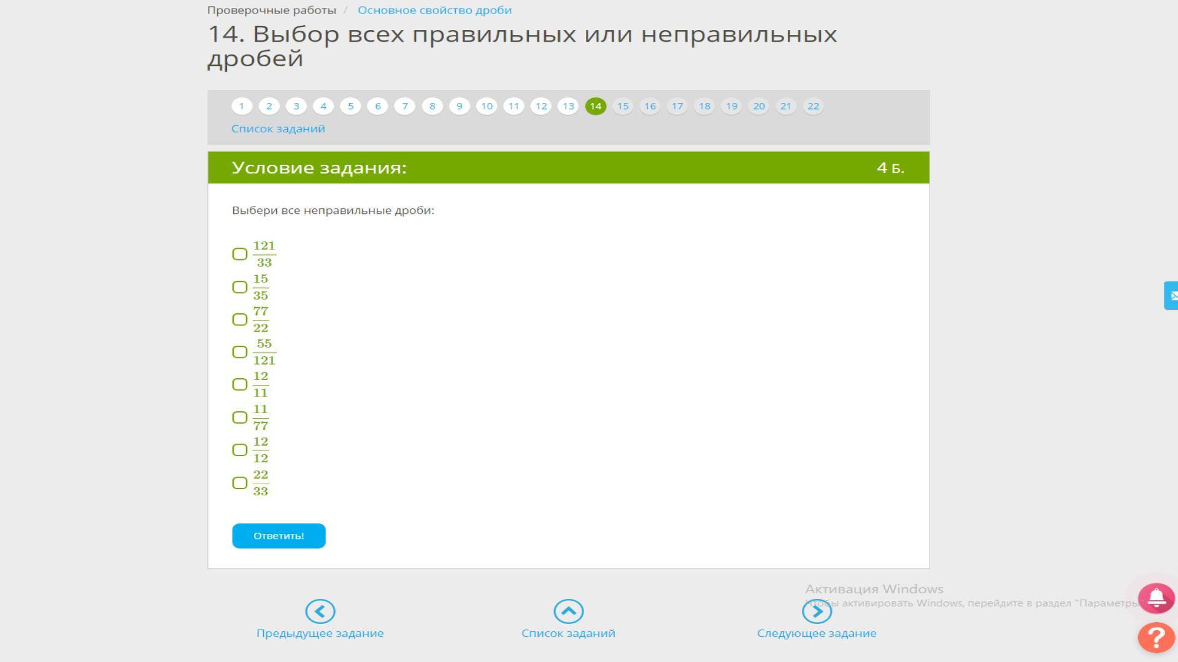Viewport: 1178px width, 662px height.
Task: Select the 77/22 fraction checkbox
Action: coord(240,319)
